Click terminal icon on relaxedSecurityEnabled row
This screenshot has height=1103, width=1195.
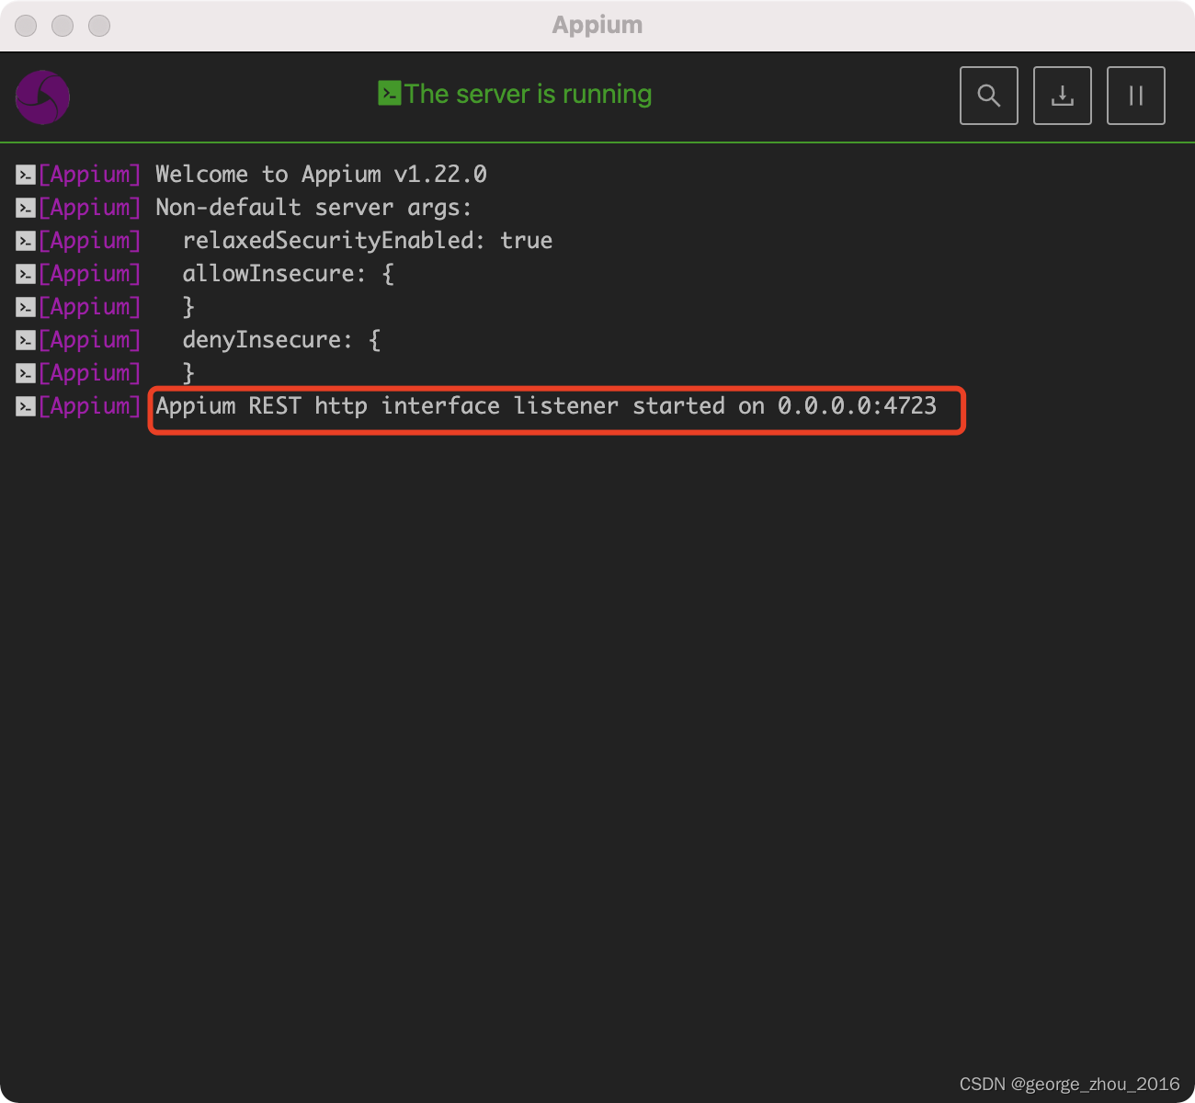pyautogui.click(x=26, y=241)
